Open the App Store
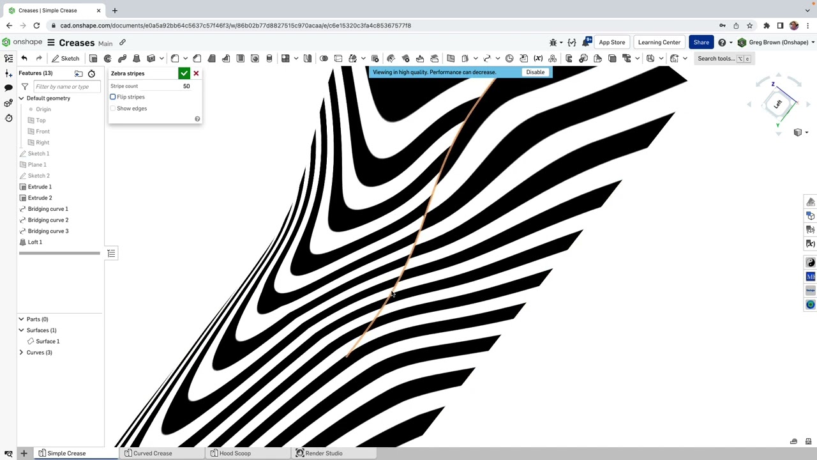This screenshot has width=817, height=460. pyautogui.click(x=611, y=42)
